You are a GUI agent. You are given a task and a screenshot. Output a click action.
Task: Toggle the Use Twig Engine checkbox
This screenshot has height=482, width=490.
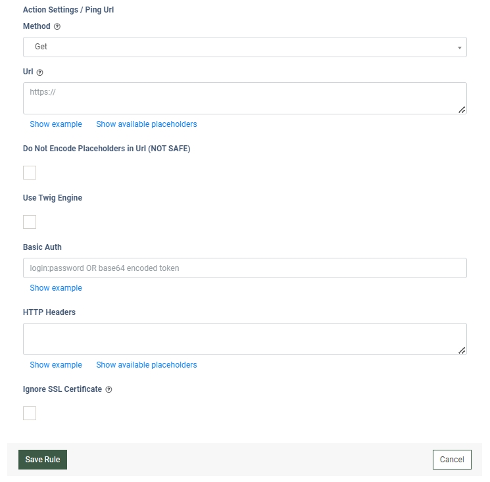pyautogui.click(x=30, y=222)
